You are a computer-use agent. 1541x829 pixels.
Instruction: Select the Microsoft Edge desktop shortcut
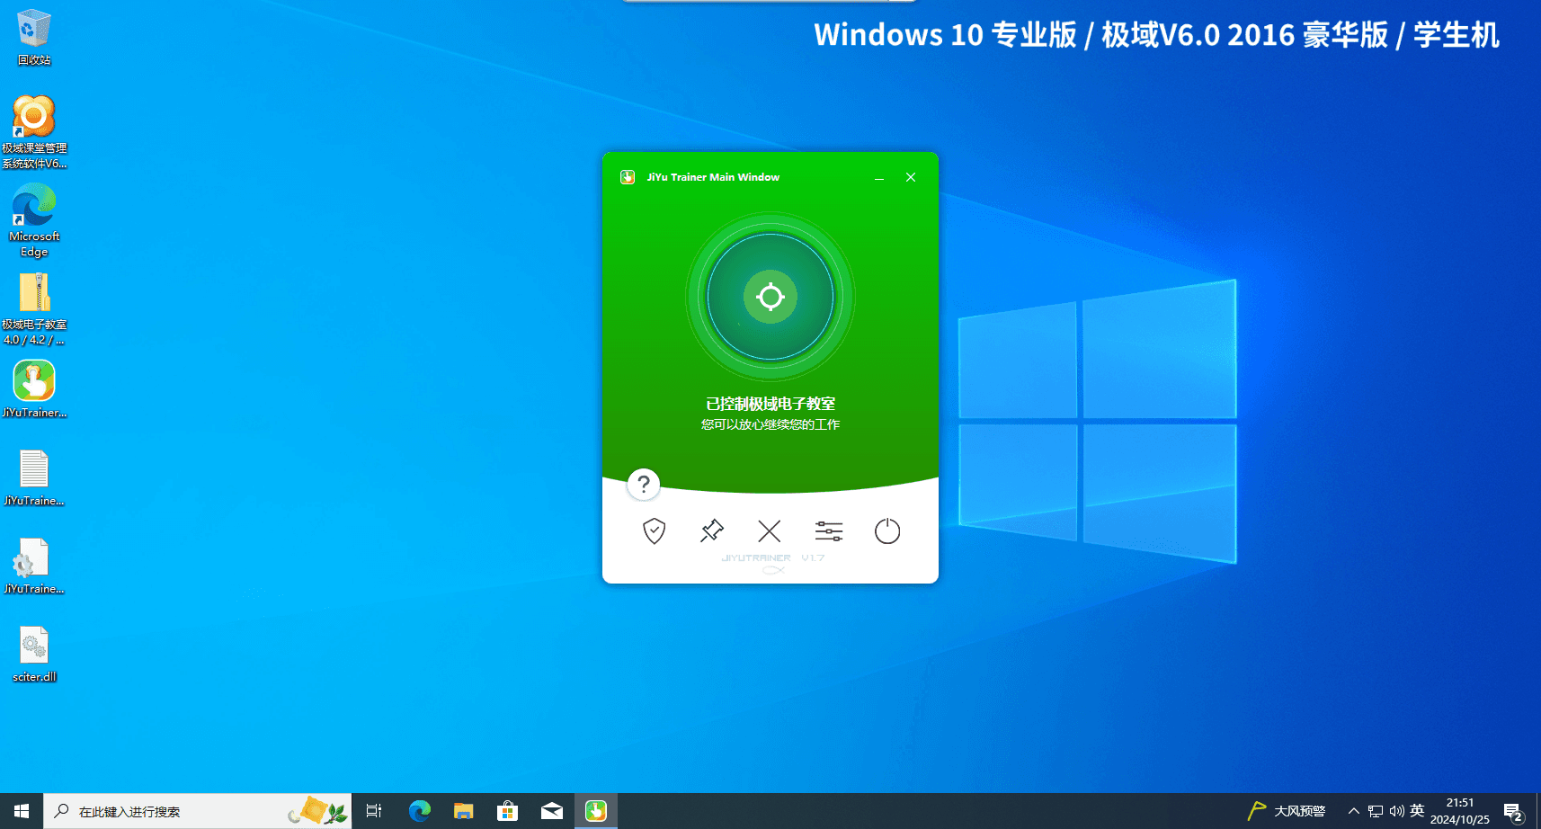coord(34,220)
